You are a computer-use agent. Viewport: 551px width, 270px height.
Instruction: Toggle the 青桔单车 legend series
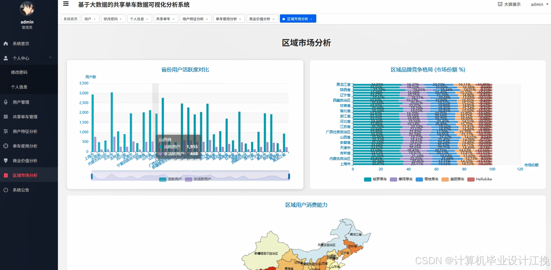pyautogui.click(x=427, y=179)
